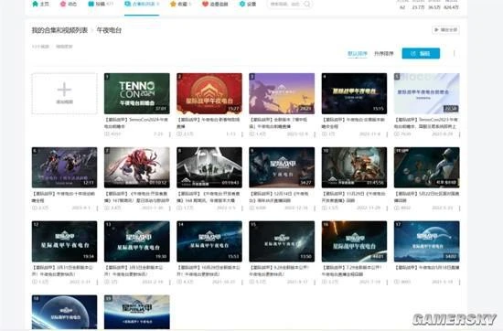Open options menu under video 9
The height and width of the screenshot is (331, 503).
click(x=315, y=208)
